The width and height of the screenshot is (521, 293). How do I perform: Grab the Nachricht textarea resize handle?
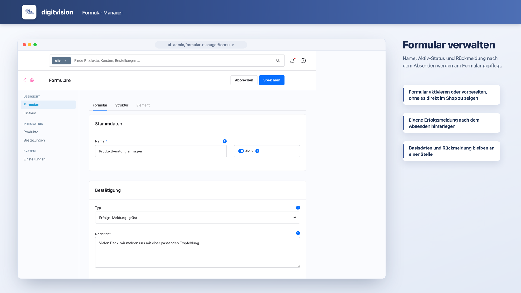pyautogui.click(x=298, y=266)
